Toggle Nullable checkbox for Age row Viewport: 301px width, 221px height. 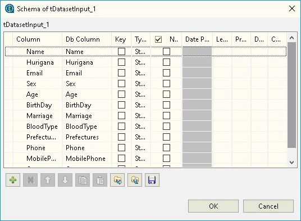pos(166,94)
